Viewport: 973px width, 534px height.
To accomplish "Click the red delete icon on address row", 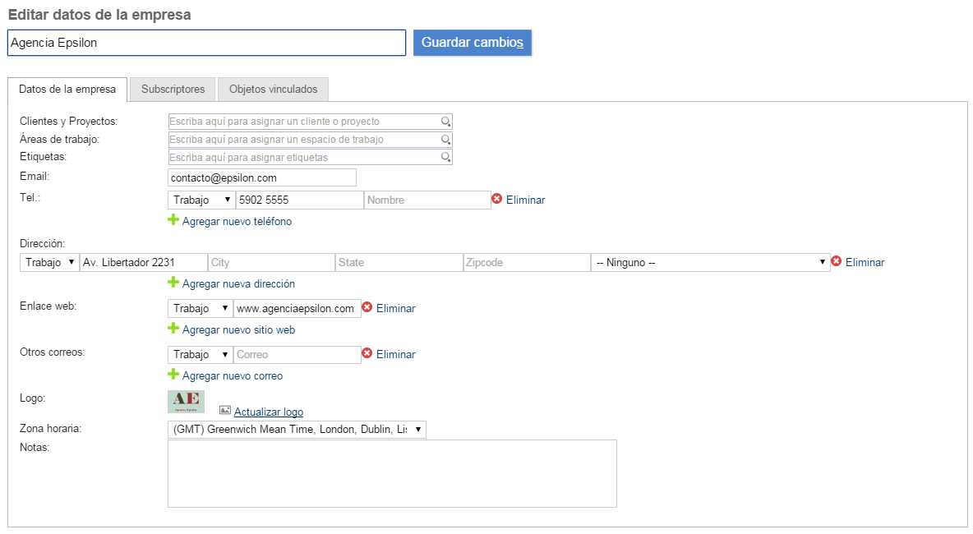I will tap(836, 261).
